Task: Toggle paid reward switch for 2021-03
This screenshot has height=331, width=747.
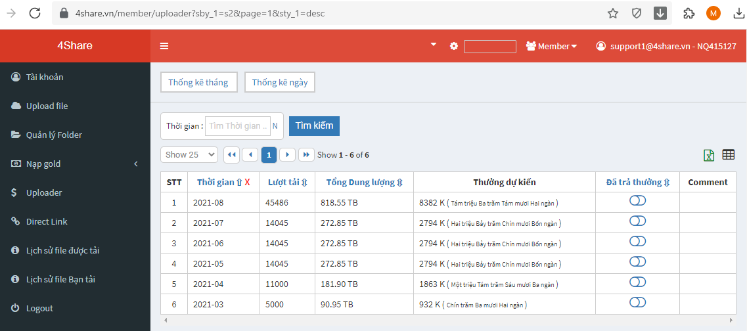Action: pyautogui.click(x=637, y=303)
